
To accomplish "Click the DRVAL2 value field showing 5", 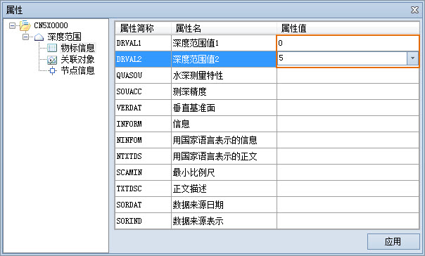I will (342, 58).
